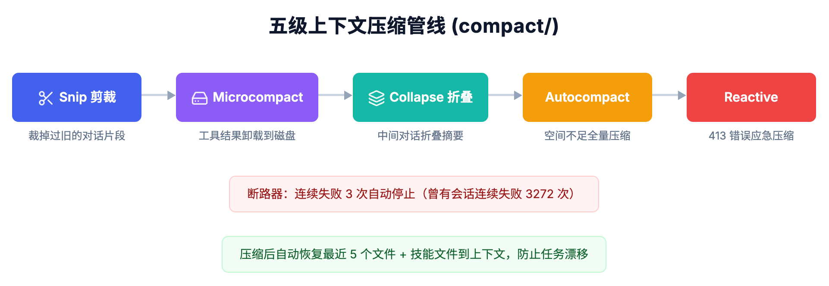The width and height of the screenshot is (829, 286).
Task: Click the pink 断路器 circuit breaker note
Action: [x=414, y=194]
